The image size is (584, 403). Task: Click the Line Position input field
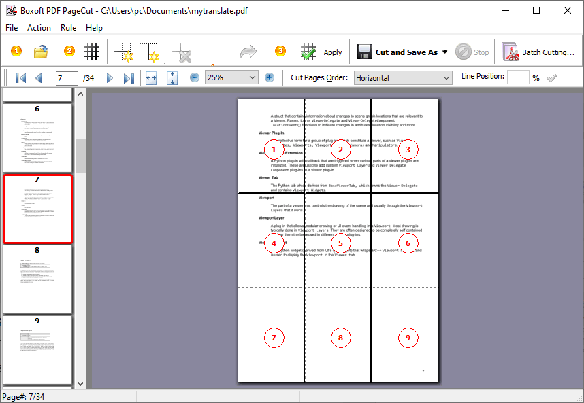(518, 77)
